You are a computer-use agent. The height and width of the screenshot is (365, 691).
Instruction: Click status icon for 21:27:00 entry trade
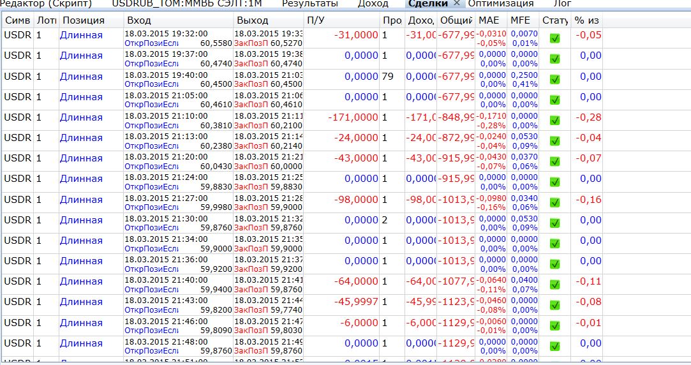[x=555, y=203]
